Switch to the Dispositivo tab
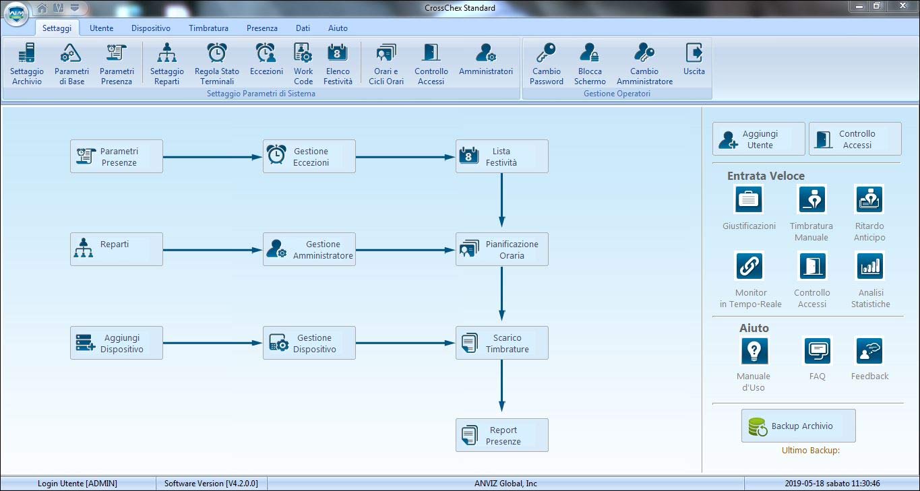This screenshot has width=920, height=491. 151,28
